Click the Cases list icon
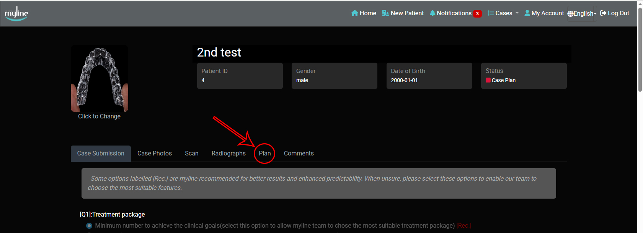Screen dimensions: 643x233 (491, 13)
